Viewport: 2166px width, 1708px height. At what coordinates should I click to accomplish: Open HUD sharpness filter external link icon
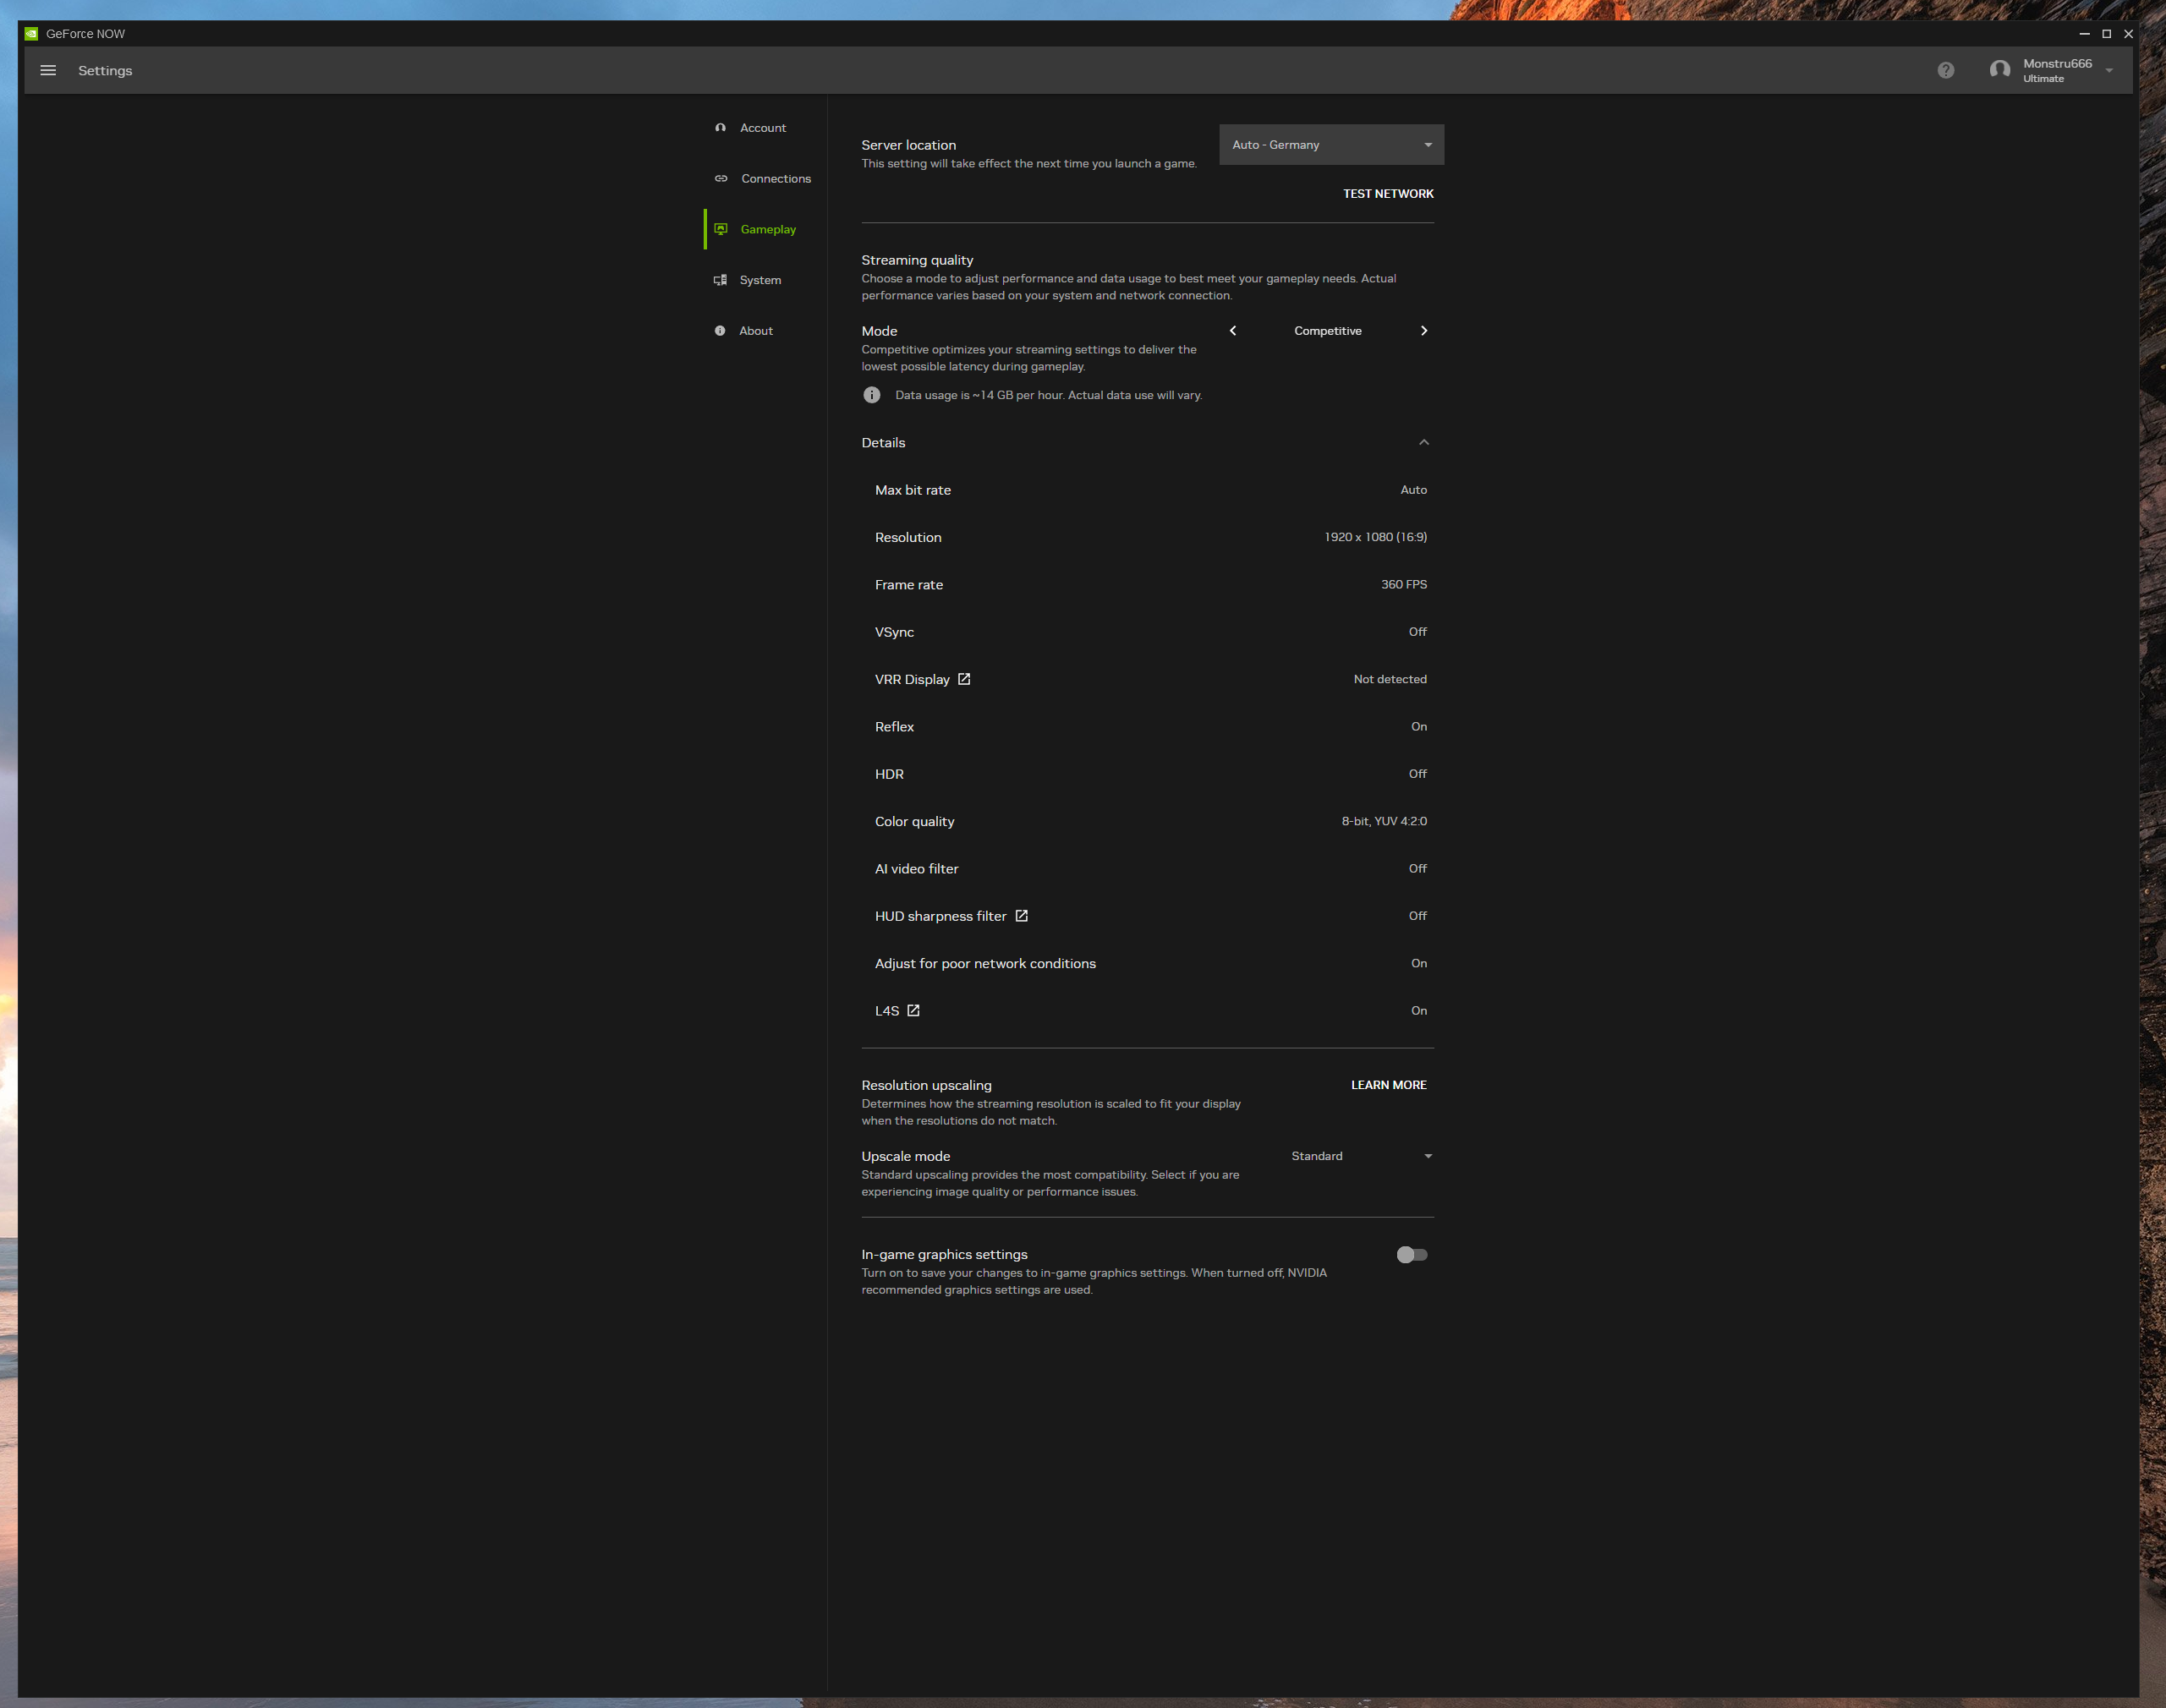coord(1021,916)
